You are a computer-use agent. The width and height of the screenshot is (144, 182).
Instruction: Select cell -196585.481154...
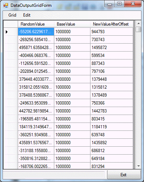(36, 119)
